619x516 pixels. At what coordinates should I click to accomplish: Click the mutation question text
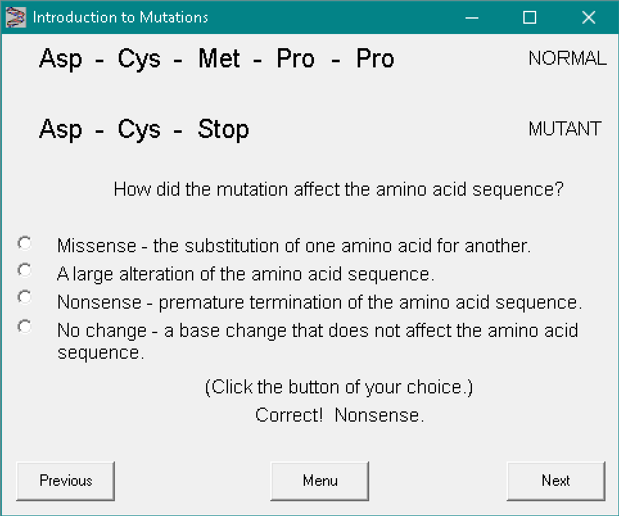tap(338, 190)
